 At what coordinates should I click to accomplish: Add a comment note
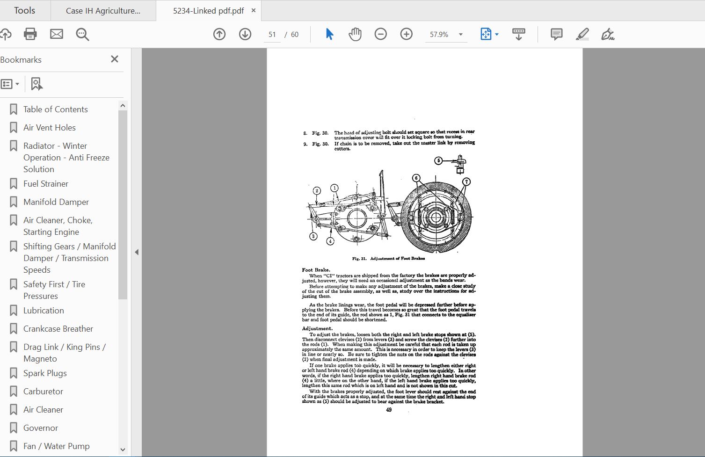(557, 34)
